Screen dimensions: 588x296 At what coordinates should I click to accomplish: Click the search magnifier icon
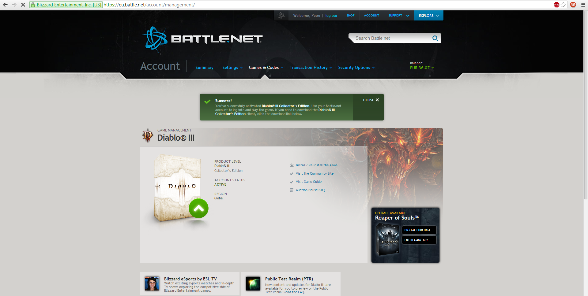click(435, 38)
